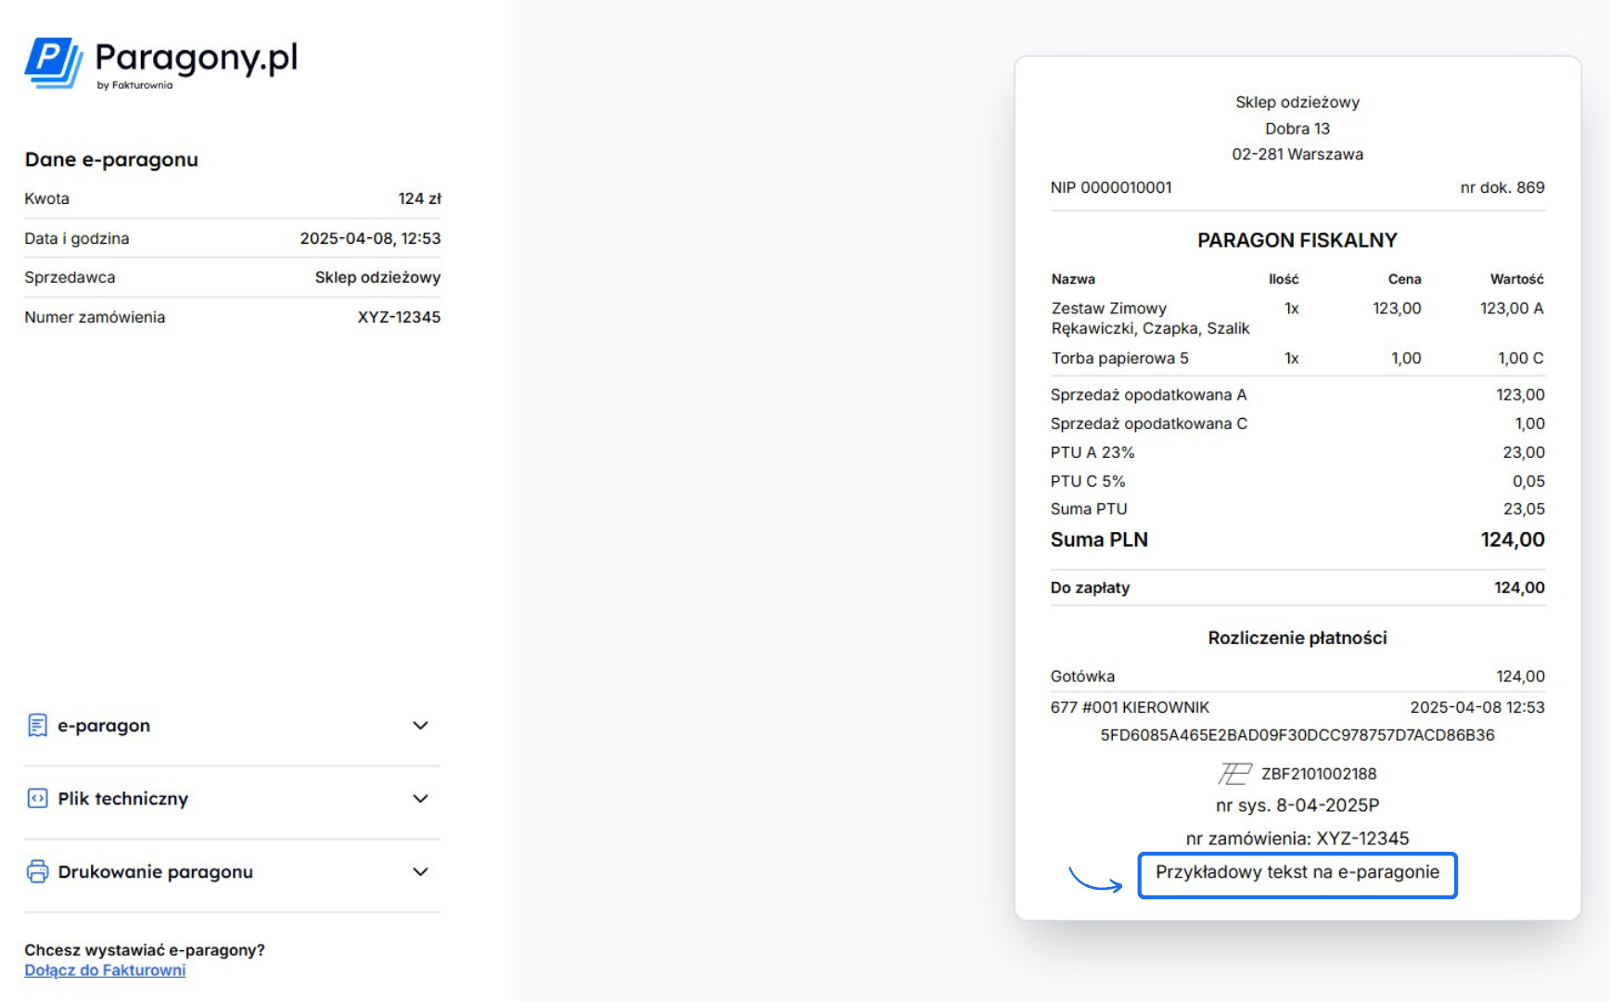Image resolution: width=1610 pixels, height=1001 pixels.
Task: Click the Zestaw Zimowy item row name
Action: (1109, 309)
